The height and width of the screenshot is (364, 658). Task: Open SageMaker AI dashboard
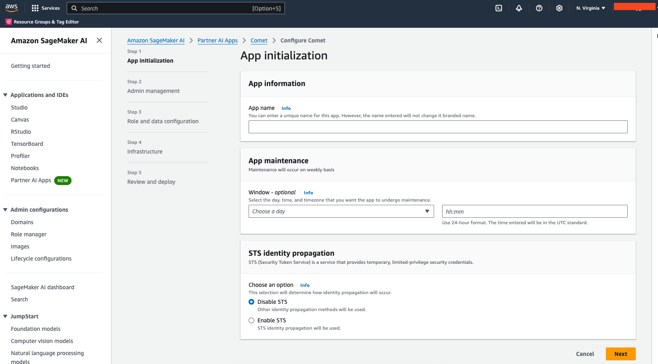[42, 287]
